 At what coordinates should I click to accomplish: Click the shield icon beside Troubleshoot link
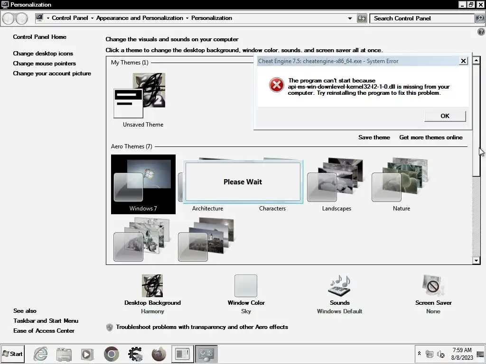point(110,327)
